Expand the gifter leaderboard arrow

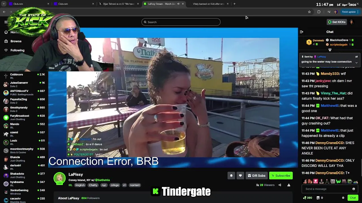tap(330, 50)
